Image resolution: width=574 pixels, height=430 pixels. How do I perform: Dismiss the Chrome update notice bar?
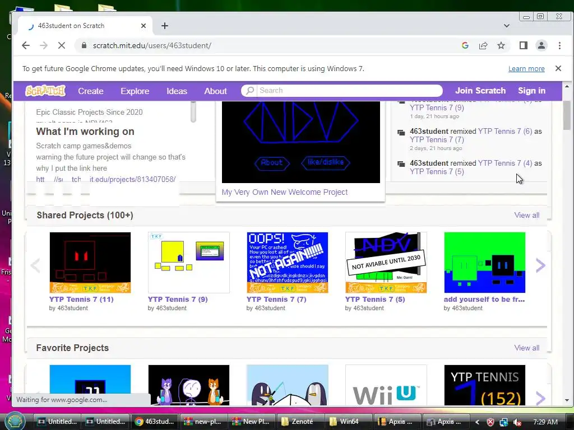pos(558,68)
